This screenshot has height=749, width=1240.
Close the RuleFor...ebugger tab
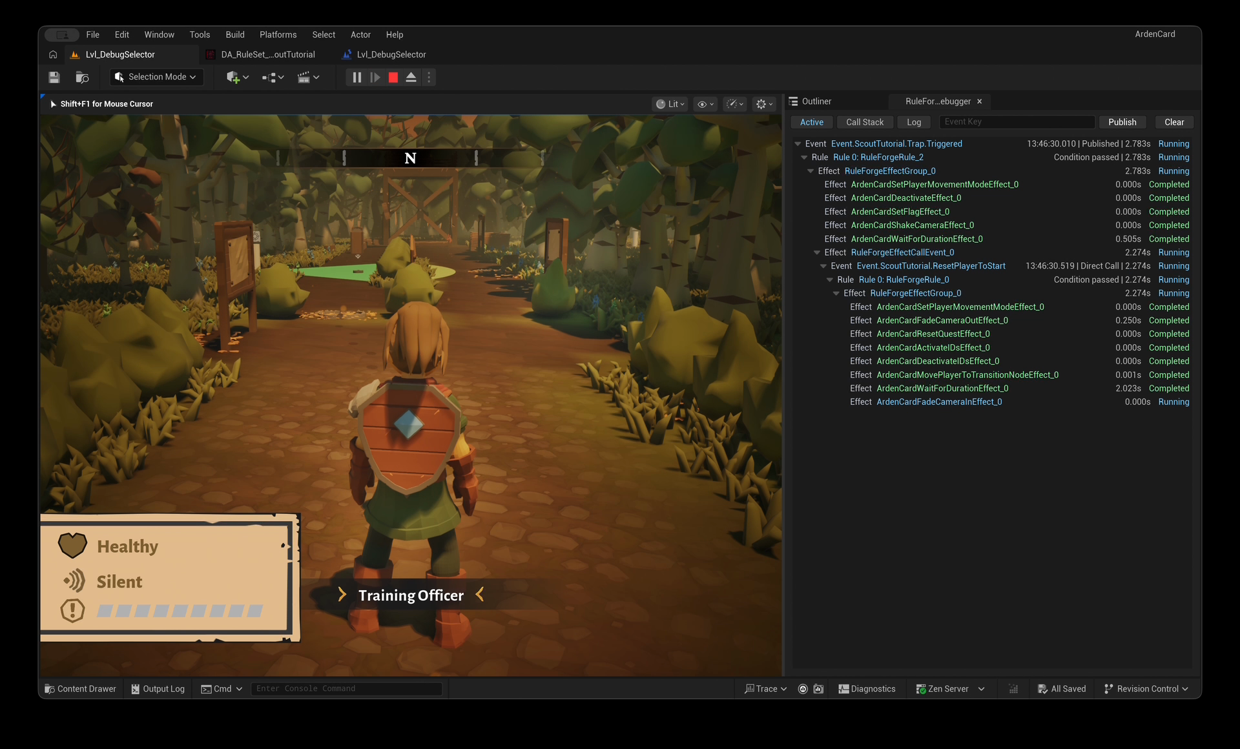(979, 101)
